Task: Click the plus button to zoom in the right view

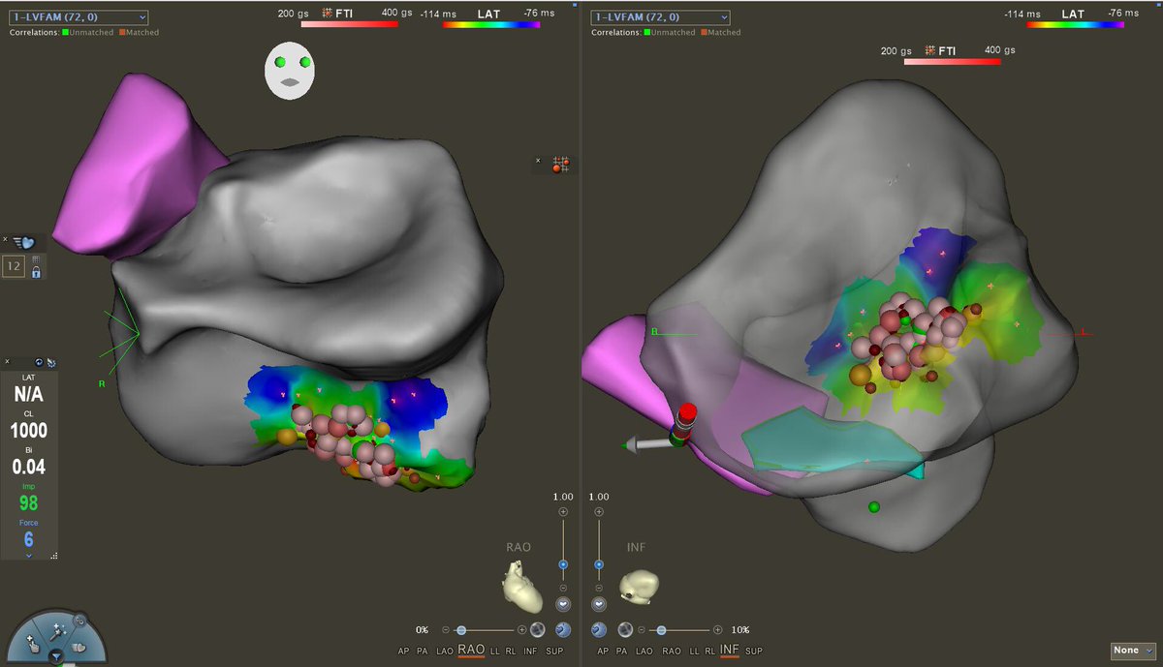Action: (599, 509)
